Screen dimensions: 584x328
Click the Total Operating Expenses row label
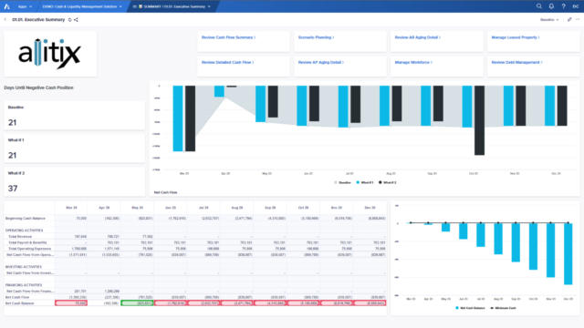(29, 249)
